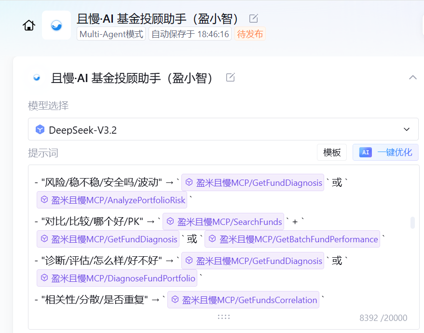Click the prompt editor vertical scrollbar thumb
Image resolution: width=424 pixels, height=333 pixels.
412,222
